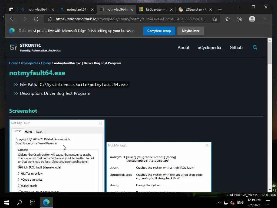Image resolution: width=277 pixels, height=208 pixels.
Task: Go back to previous page
Action: (12, 19)
